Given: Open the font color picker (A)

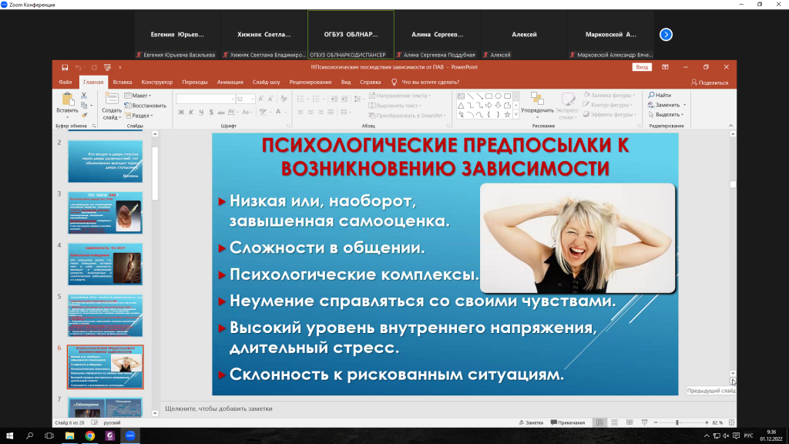Looking at the screenshot, I should (x=278, y=113).
